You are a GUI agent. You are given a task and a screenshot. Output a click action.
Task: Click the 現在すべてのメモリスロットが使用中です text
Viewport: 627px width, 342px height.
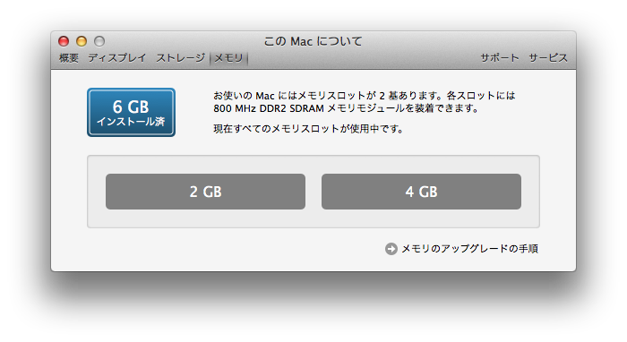[x=308, y=129]
